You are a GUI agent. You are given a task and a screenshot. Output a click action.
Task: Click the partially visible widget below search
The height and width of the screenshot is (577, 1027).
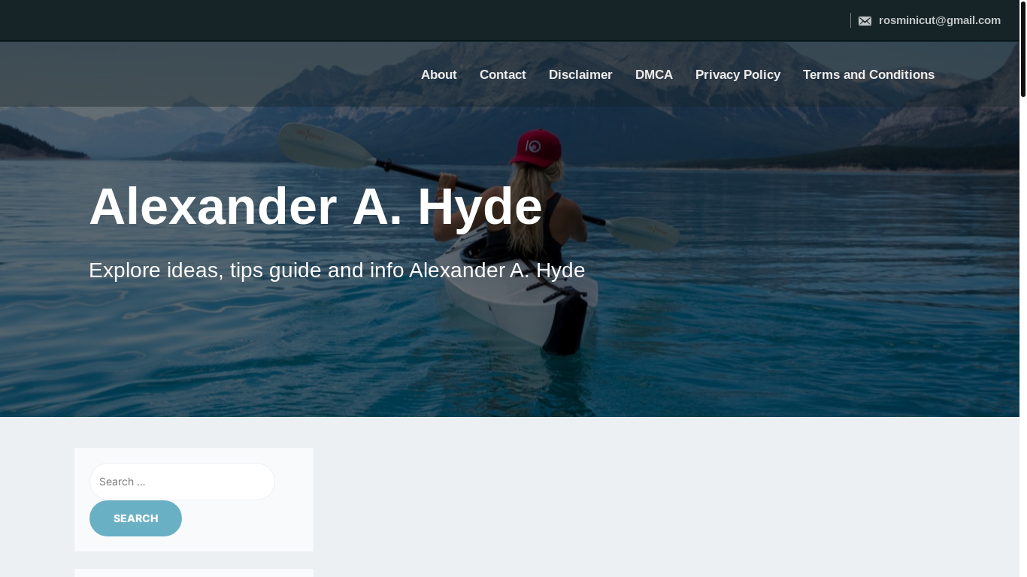[194, 573]
